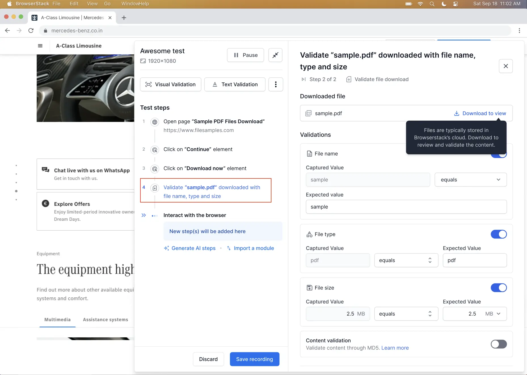Click the collapse recorder panel icon
The height and width of the screenshot is (375, 527).
(x=275, y=55)
